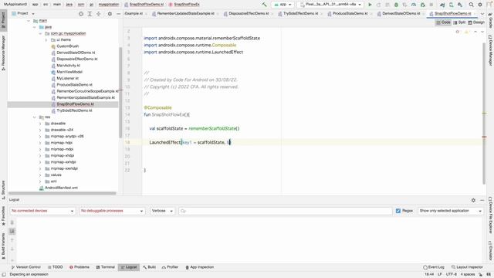Switch to DisposableEffectDemo.kt tab

(249, 14)
